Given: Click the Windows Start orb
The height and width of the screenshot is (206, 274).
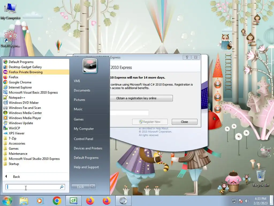Looking at the screenshot, I should tap(7, 201).
